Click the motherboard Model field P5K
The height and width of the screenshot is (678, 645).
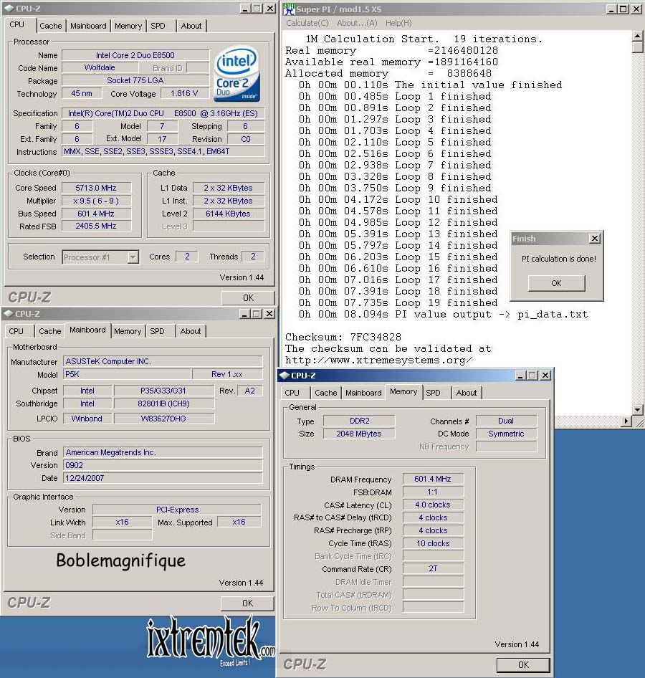[x=127, y=374]
